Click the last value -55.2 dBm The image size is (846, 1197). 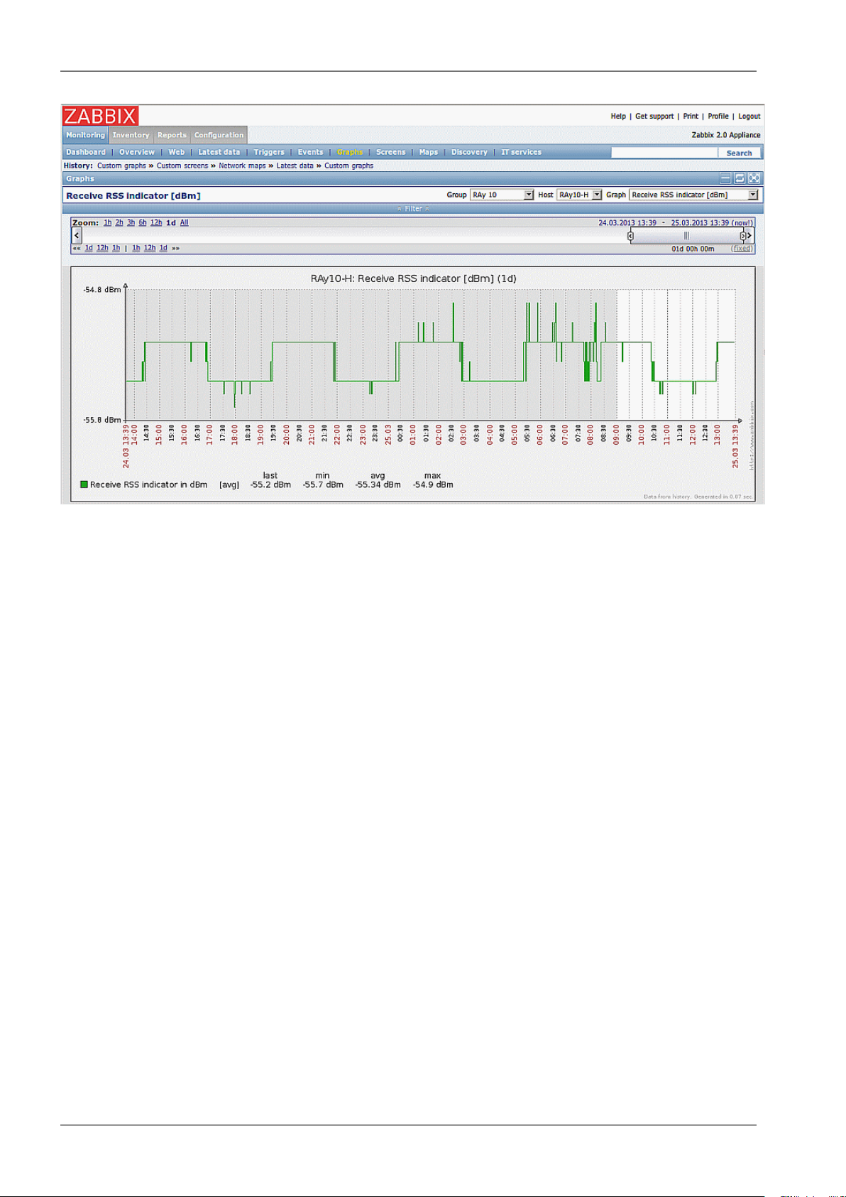coord(270,484)
